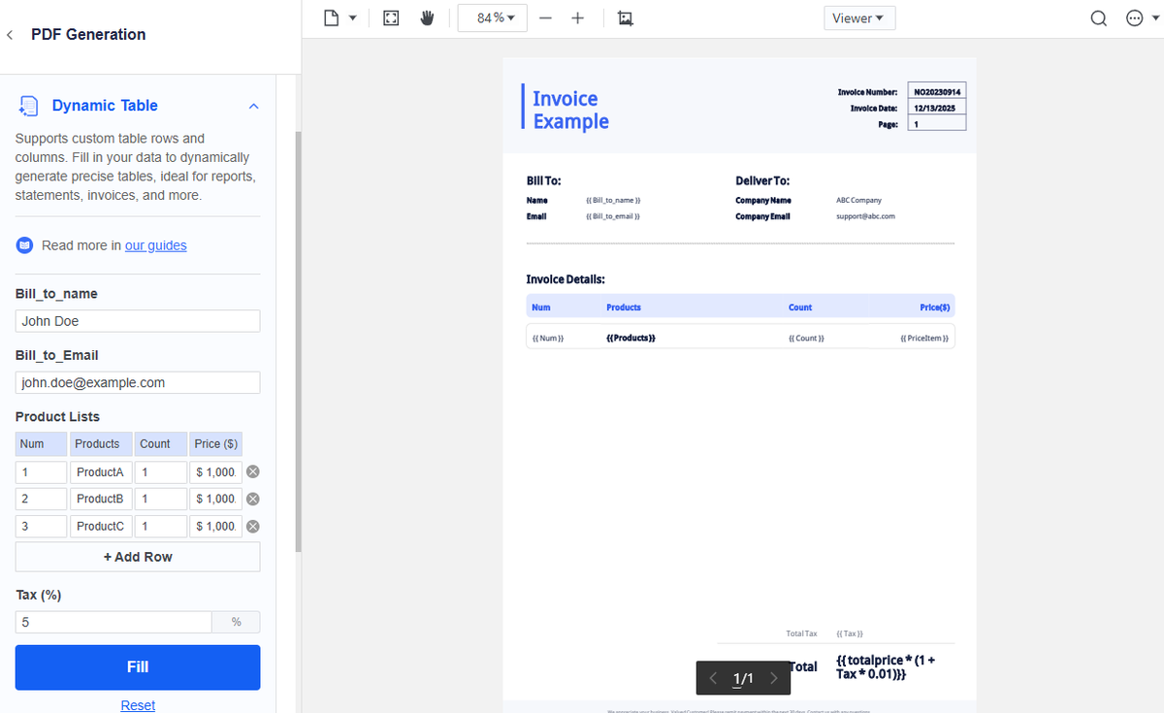
Task: Edit Num cell containing 2
Action: [x=42, y=499]
